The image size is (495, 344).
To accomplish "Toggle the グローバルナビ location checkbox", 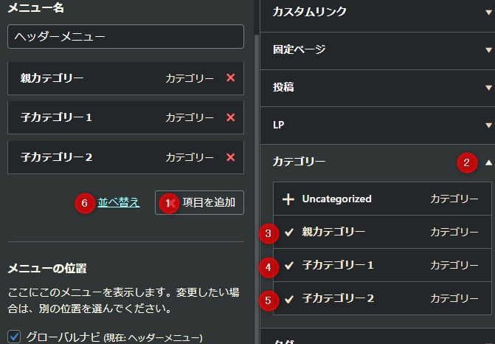I will point(14,337).
